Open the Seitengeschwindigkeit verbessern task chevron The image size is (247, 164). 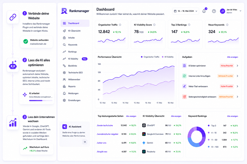coord(237,97)
